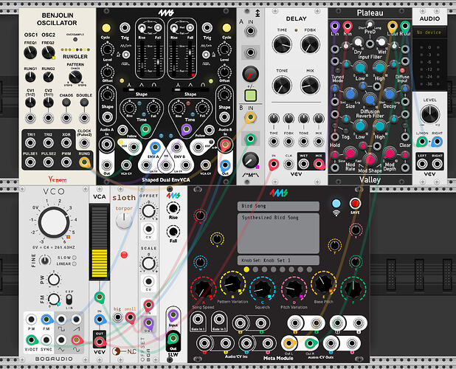
Task: Toggle the Diffuse Input button on Plateau
Action: (x=402, y=70)
